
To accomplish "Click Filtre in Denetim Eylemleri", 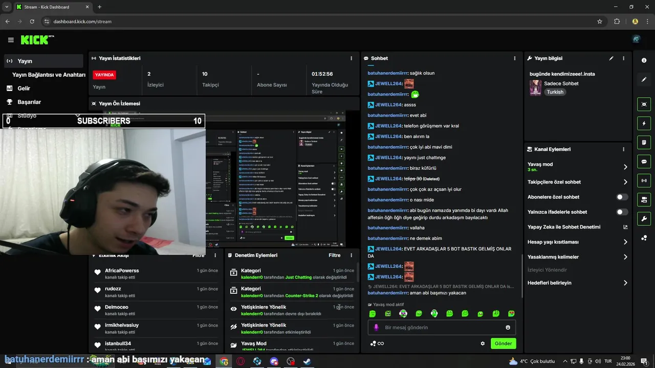I will (x=334, y=255).
